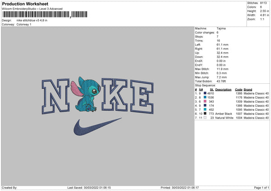The width and height of the screenshot is (271, 191).
Task: Click the barcode under the worksheet title
Action: 45,14
